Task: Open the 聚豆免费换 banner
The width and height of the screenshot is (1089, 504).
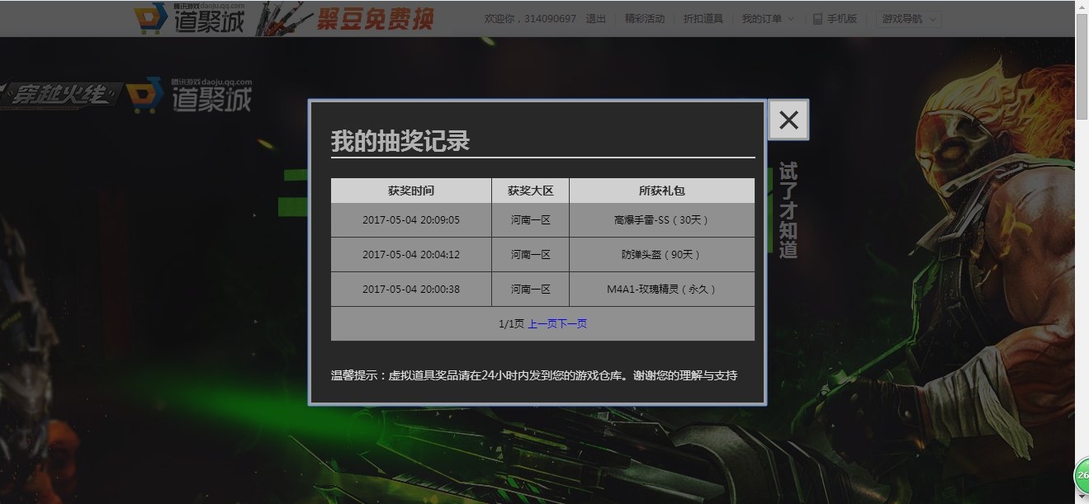Action: [x=346, y=18]
